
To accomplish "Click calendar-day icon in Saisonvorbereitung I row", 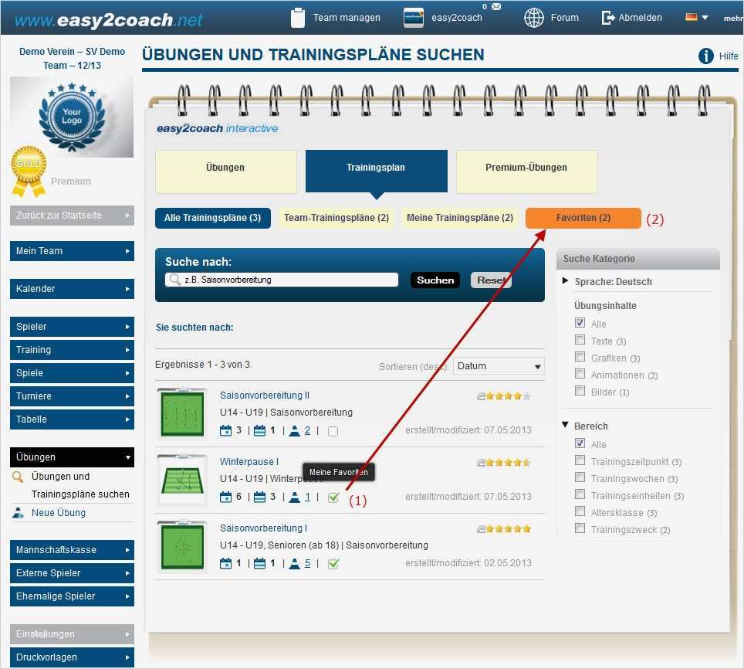I will (x=226, y=564).
